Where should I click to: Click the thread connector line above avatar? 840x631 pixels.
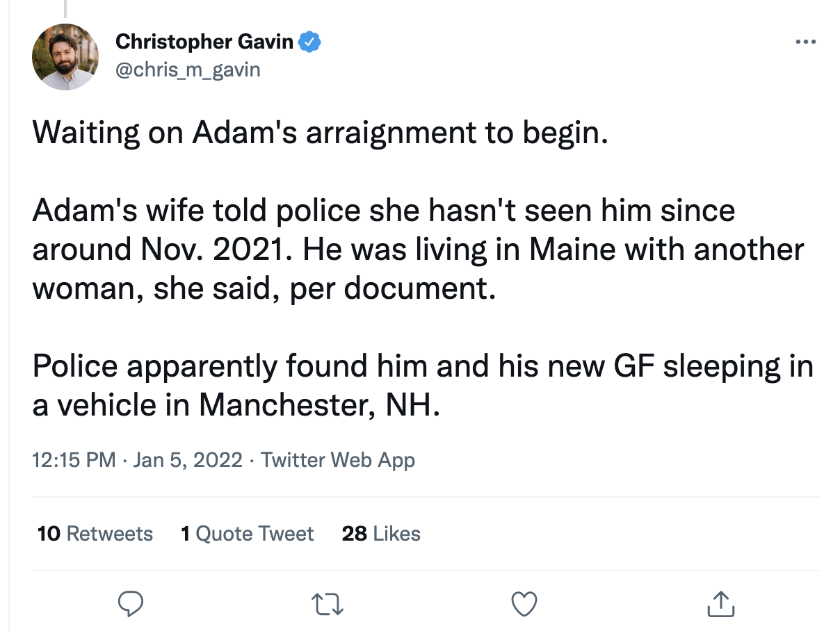click(x=65, y=8)
